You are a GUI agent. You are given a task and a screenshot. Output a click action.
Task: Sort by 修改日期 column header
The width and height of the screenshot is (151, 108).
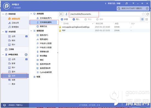click(x=99, y=24)
